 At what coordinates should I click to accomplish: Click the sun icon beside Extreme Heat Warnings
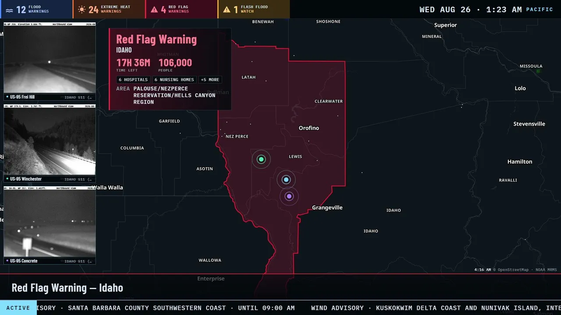82,9
